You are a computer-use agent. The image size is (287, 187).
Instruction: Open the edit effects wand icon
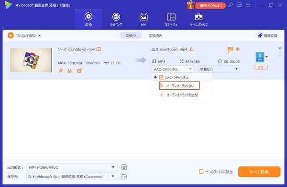61,70
